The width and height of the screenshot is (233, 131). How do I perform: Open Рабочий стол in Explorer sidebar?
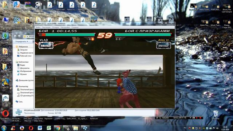pos(24,56)
